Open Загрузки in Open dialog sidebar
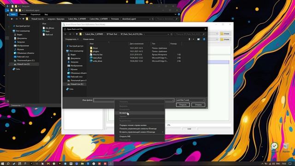This screenshot has height=166, width=295. 73,62
